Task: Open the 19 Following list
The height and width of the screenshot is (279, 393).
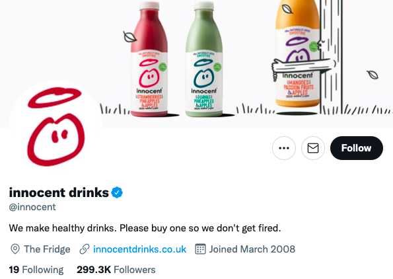Action: [36, 270]
